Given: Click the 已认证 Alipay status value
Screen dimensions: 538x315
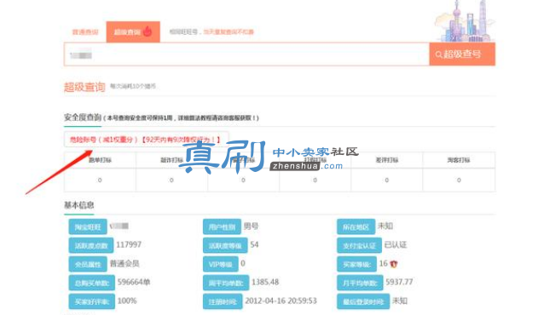Looking at the screenshot, I should (x=396, y=244).
